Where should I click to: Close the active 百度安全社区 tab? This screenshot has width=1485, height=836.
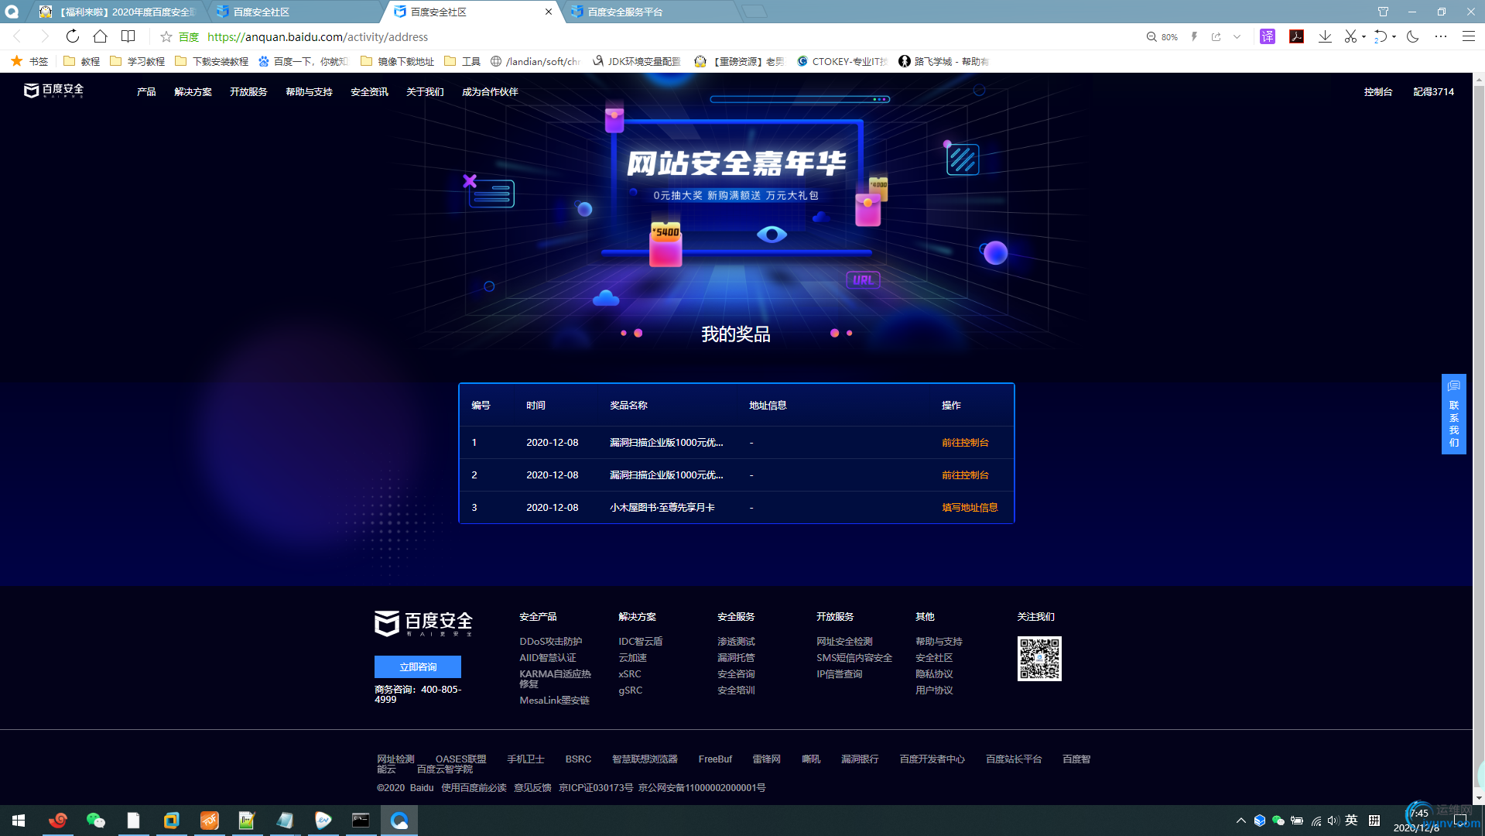[549, 12]
